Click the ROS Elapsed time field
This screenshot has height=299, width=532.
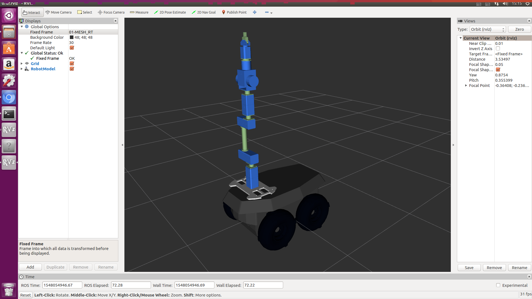(131, 285)
